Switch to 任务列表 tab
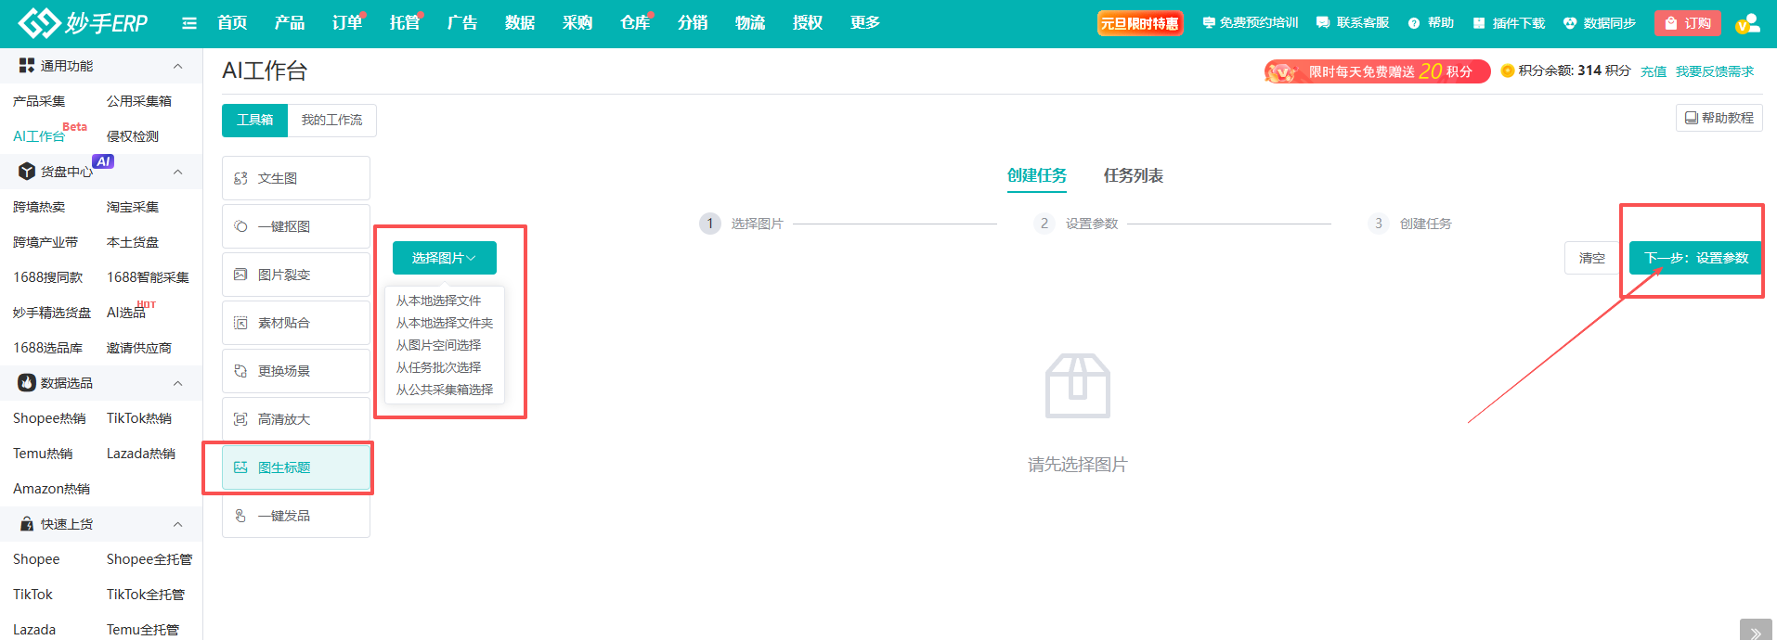Image resolution: width=1777 pixels, height=640 pixels. coord(1134,175)
